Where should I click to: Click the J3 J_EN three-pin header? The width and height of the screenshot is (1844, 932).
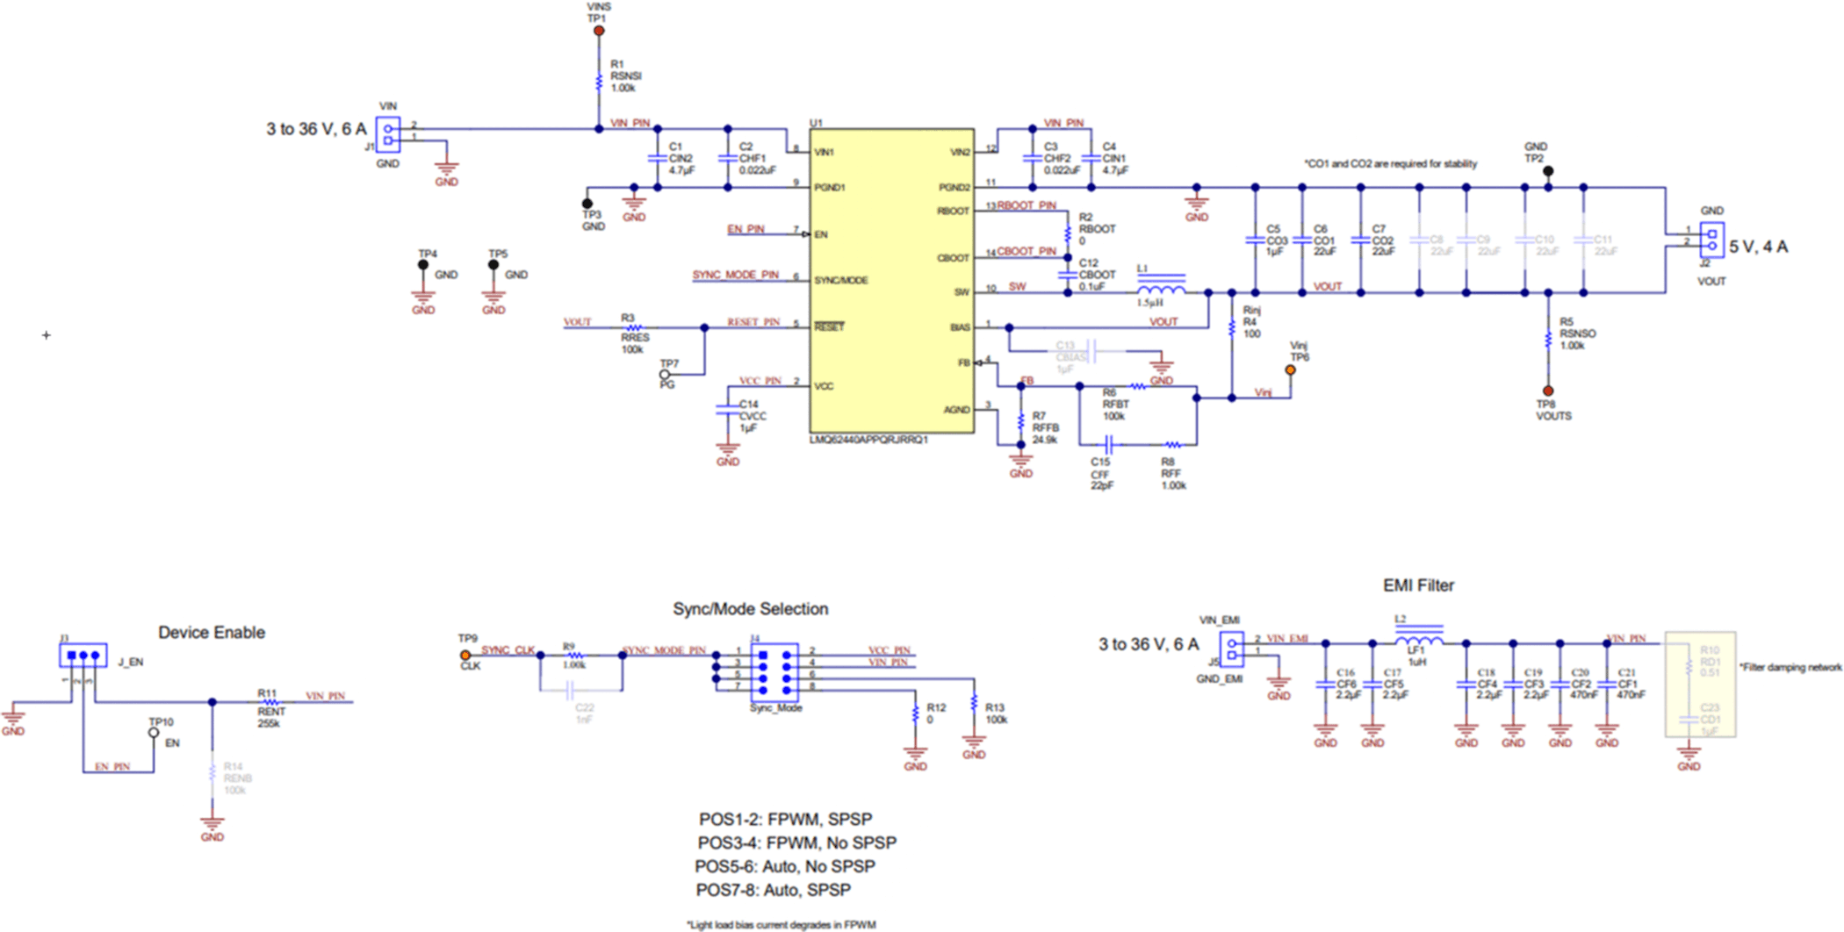click(83, 656)
